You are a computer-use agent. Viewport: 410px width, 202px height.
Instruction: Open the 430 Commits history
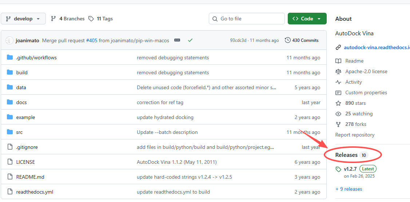302,40
